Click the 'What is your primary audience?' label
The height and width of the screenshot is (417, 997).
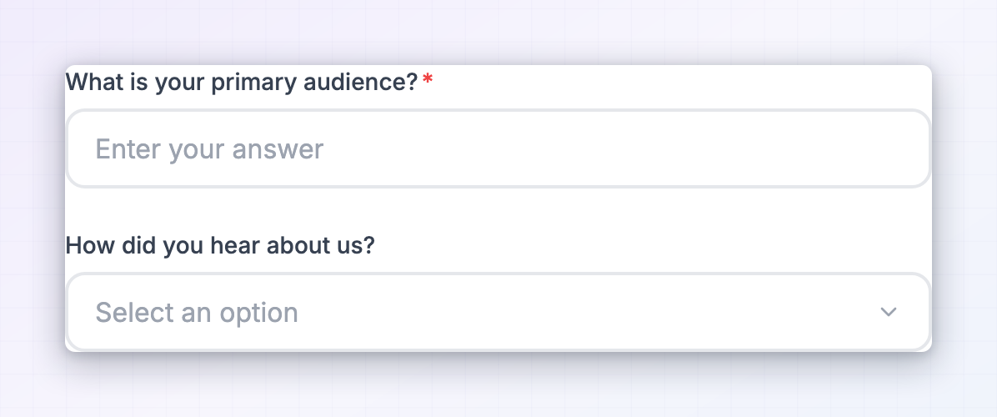pos(242,82)
